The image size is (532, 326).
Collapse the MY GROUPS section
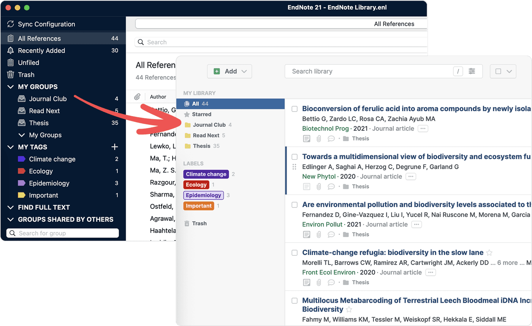(x=10, y=87)
